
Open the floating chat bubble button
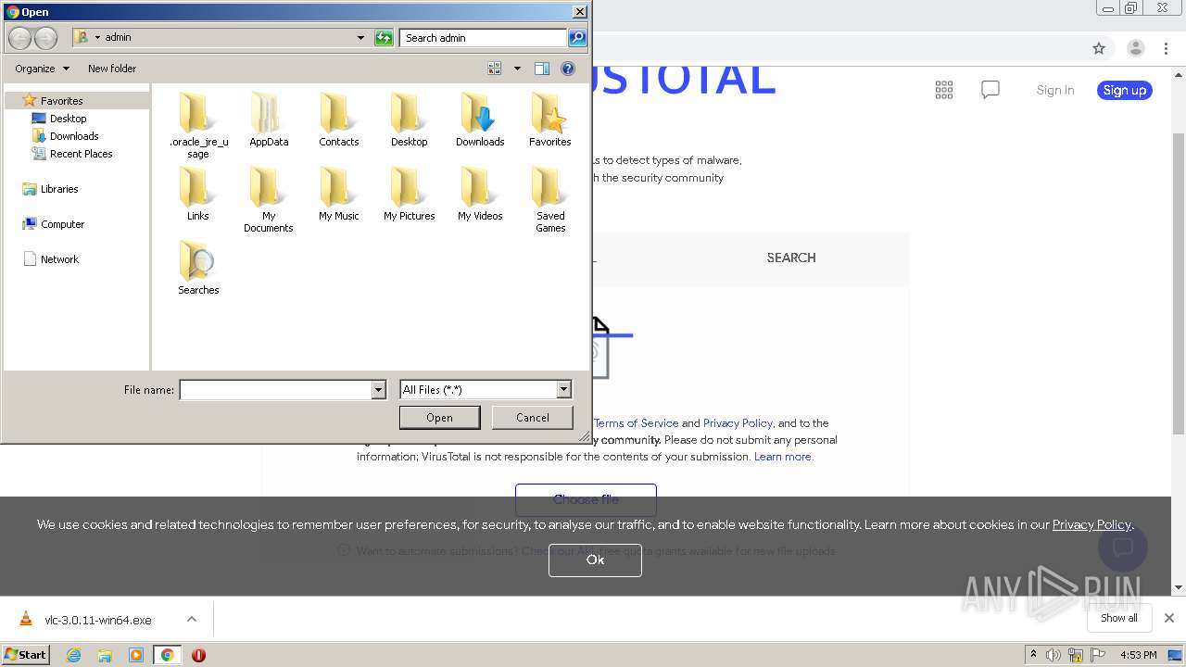tap(1123, 547)
